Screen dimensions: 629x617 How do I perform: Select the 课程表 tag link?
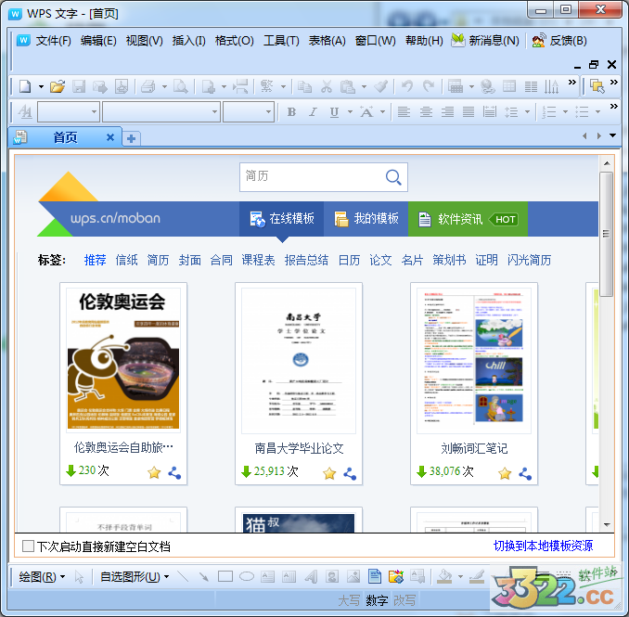pyautogui.click(x=258, y=260)
